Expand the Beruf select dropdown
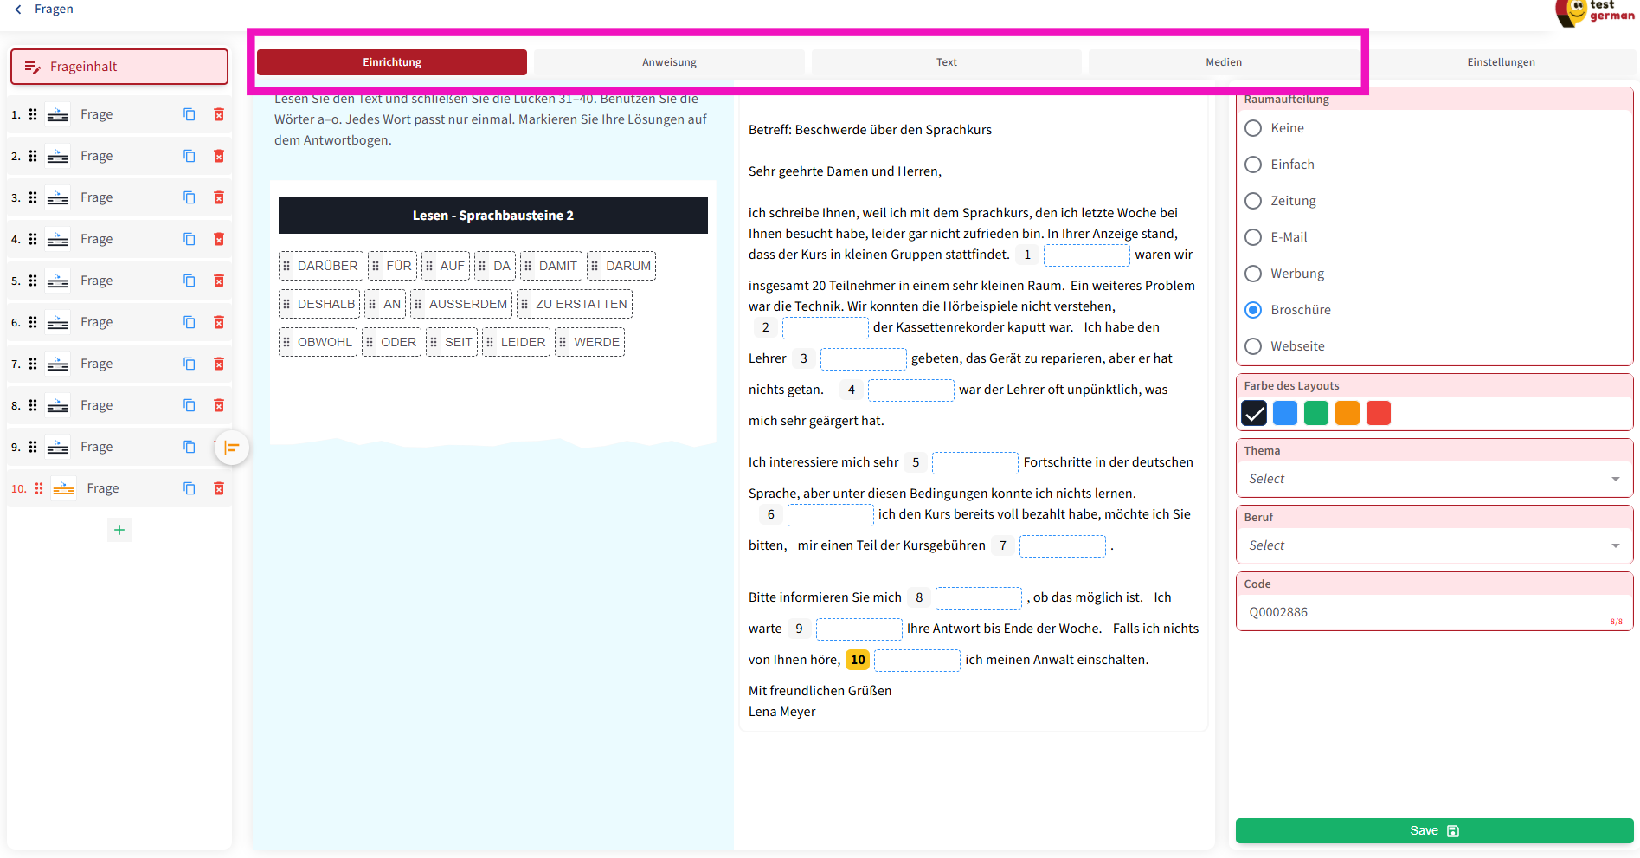The image size is (1640, 858). 1433,545
